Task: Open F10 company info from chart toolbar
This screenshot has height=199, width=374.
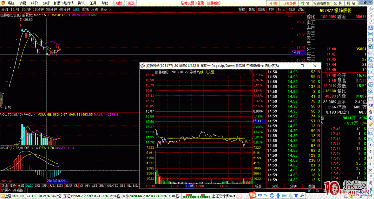Action: coord(271,9)
